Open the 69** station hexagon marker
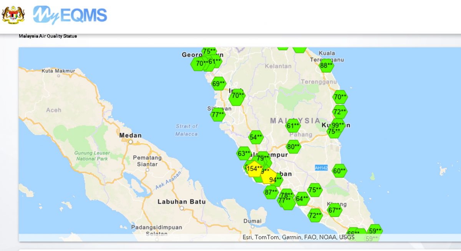 pos(219,84)
